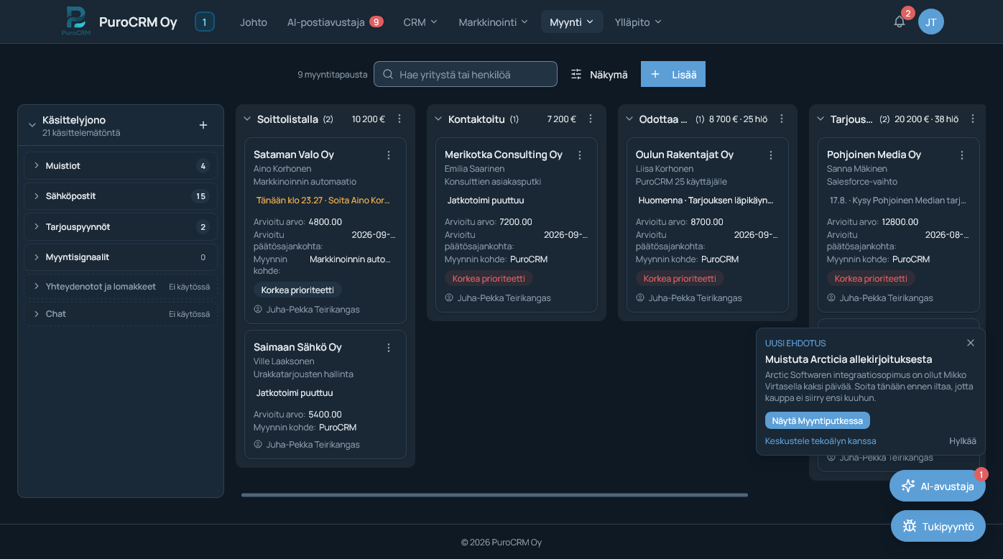The image size is (1003, 559).
Task: Open the Ylläpito dropdown menu
Action: pyautogui.click(x=638, y=22)
